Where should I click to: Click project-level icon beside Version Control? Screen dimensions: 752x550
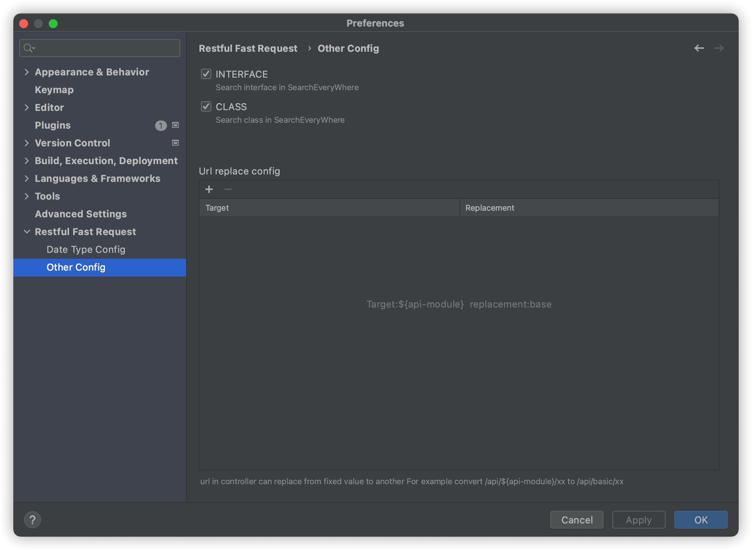(176, 143)
